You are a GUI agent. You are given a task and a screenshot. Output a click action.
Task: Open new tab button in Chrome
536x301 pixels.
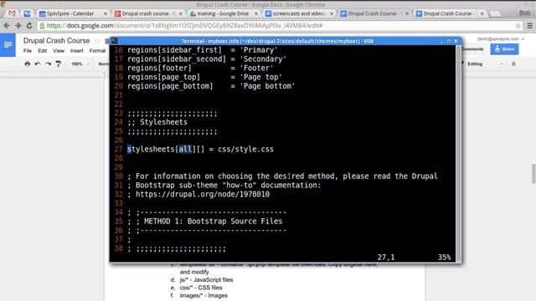tap(495, 13)
